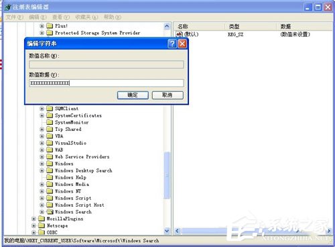Click the 数据 column header

[x=304, y=26]
